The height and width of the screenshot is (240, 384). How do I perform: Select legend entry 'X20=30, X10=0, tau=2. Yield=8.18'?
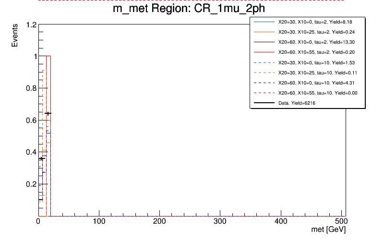pyautogui.click(x=317, y=22)
